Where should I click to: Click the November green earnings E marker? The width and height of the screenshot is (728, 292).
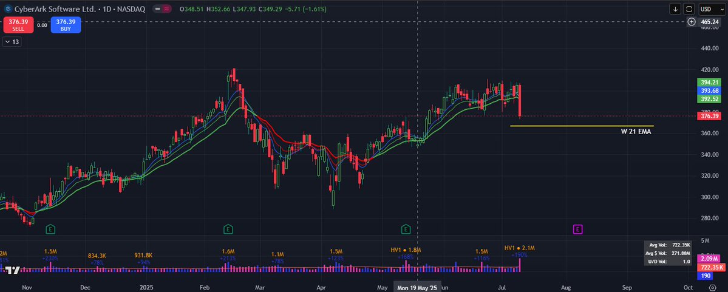point(50,229)
